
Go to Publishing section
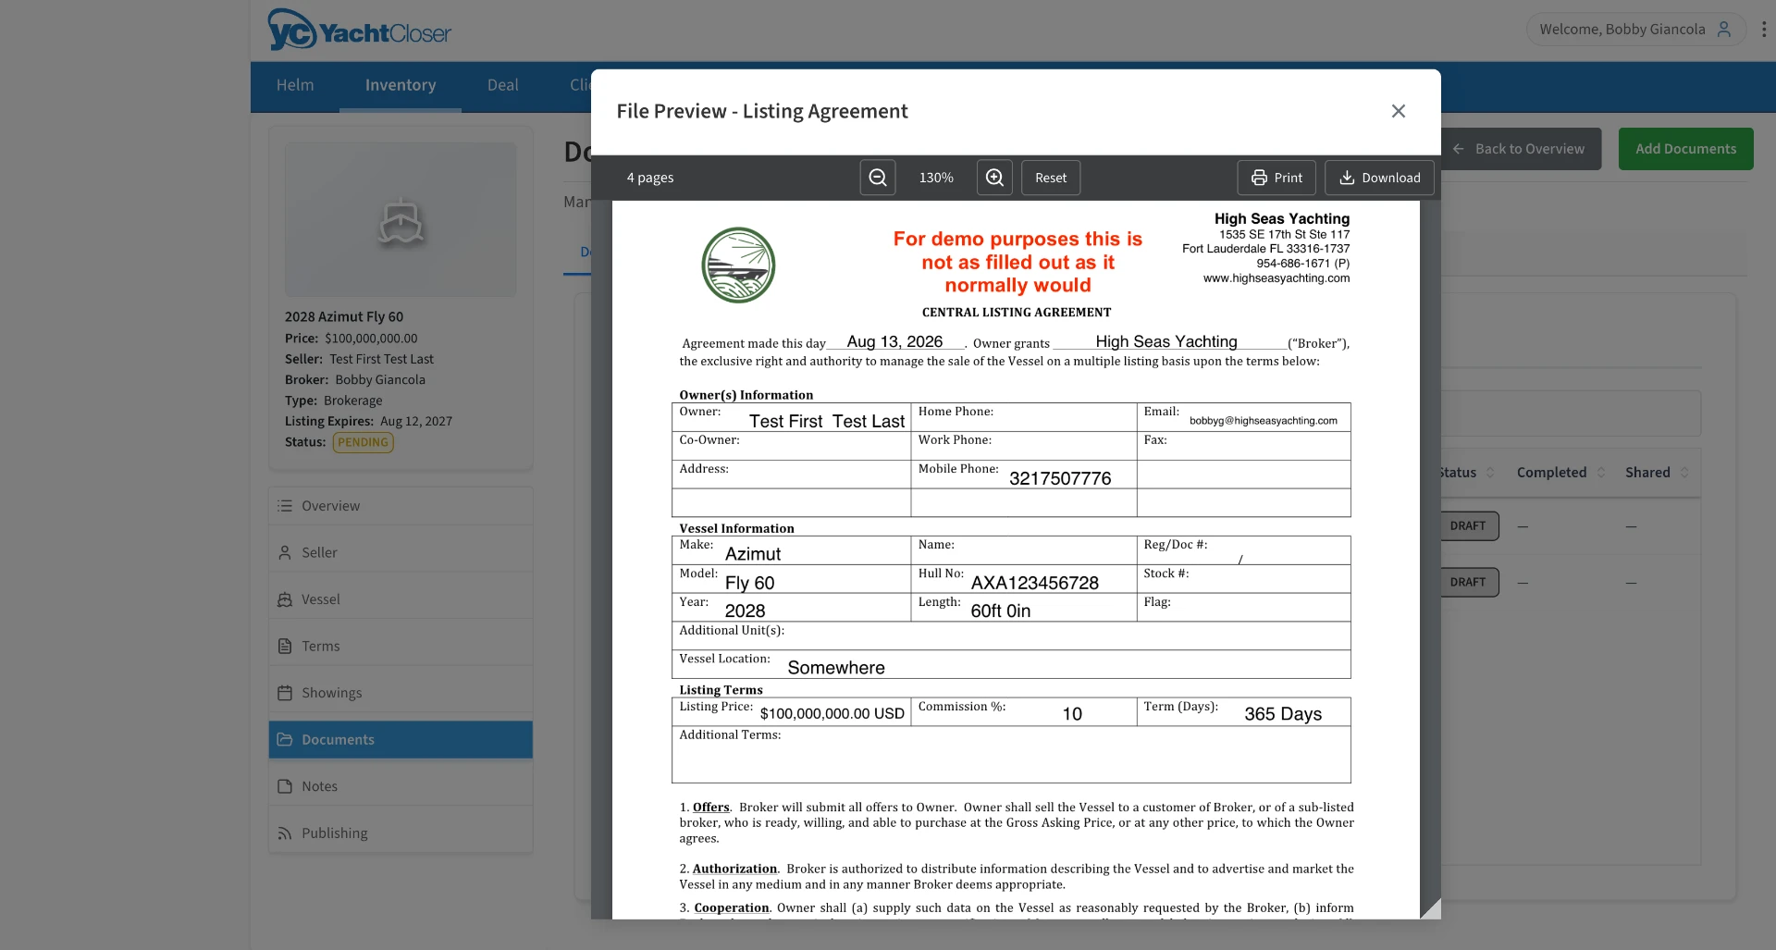(x=401, y=833)
